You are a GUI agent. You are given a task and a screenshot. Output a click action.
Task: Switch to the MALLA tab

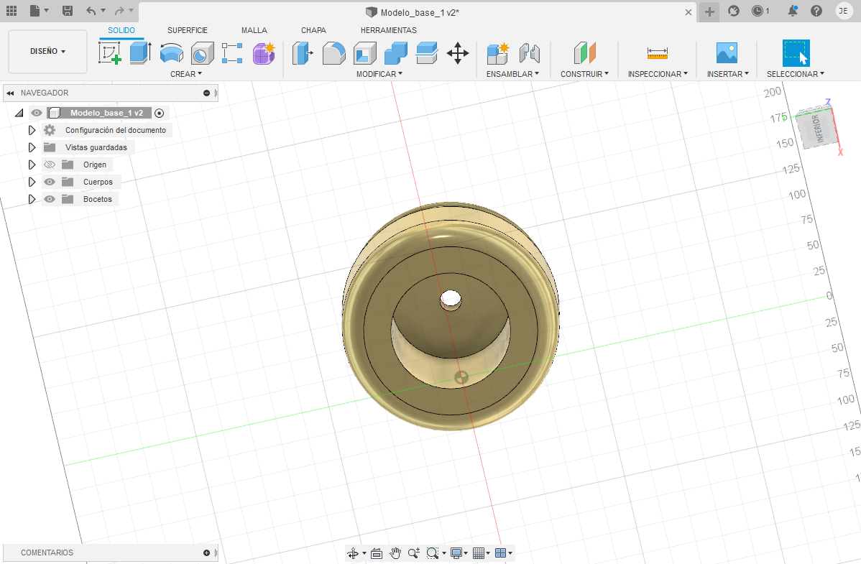254,30
